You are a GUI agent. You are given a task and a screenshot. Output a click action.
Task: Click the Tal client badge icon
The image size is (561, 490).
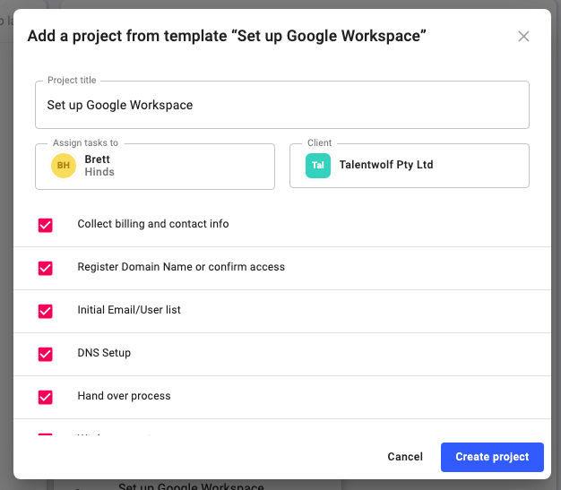tap(318, 165)
